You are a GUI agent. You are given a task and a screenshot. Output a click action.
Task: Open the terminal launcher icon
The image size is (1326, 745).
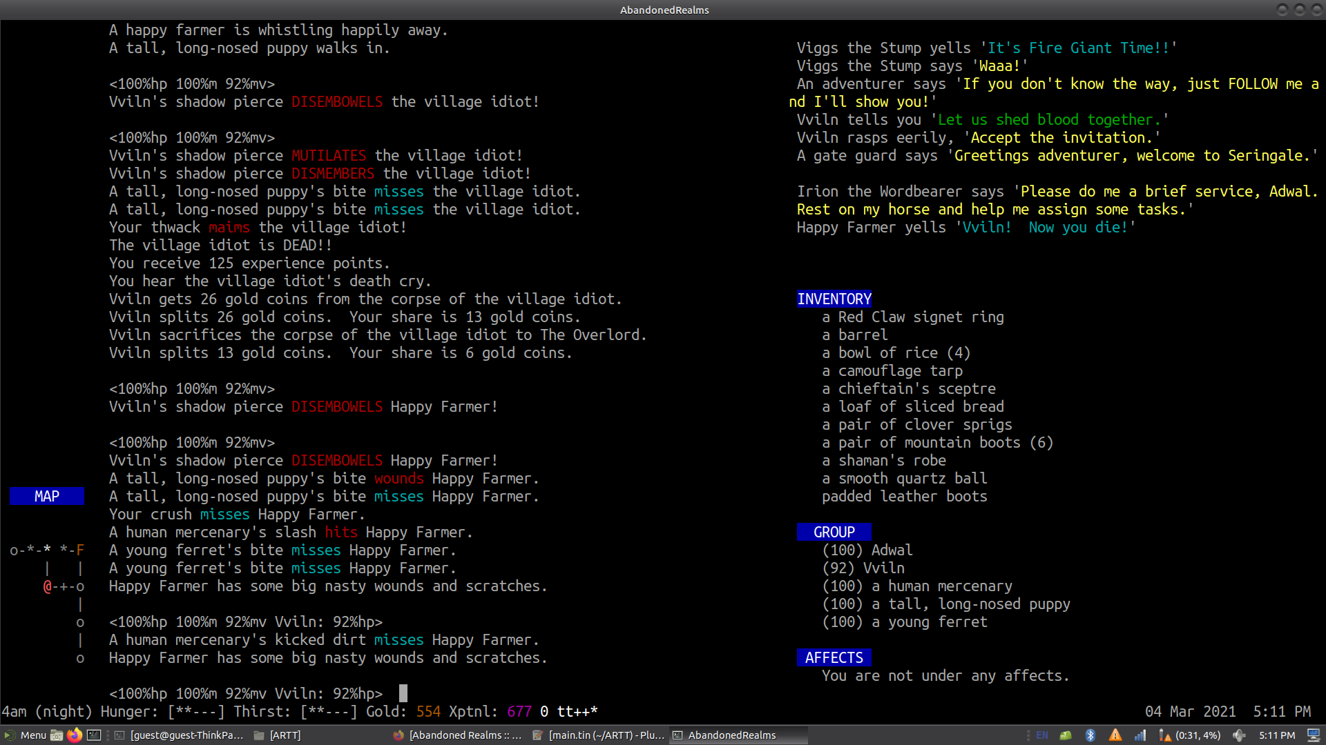[94, 735]
